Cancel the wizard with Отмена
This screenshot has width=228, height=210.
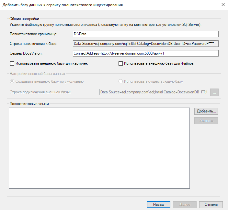coord(211,205)
